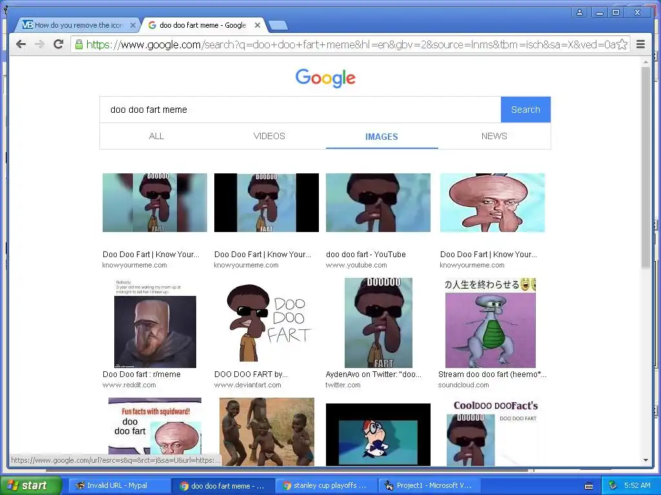Click the browser Forward arrow
Screen dimensions: 661x495
coord(39,44)
